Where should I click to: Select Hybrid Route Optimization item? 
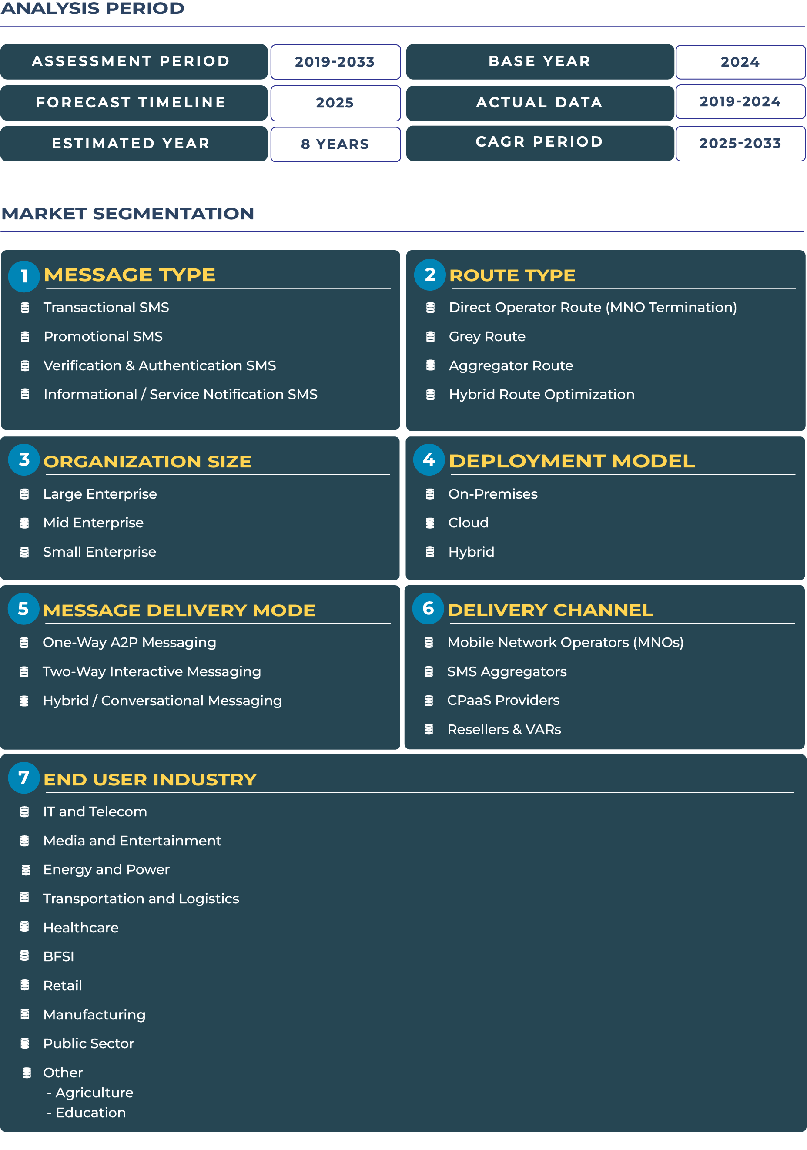541,395
